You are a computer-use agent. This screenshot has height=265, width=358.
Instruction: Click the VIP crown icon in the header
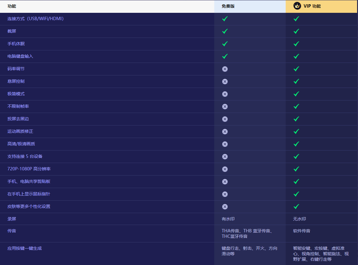click(x=297, y=6)
